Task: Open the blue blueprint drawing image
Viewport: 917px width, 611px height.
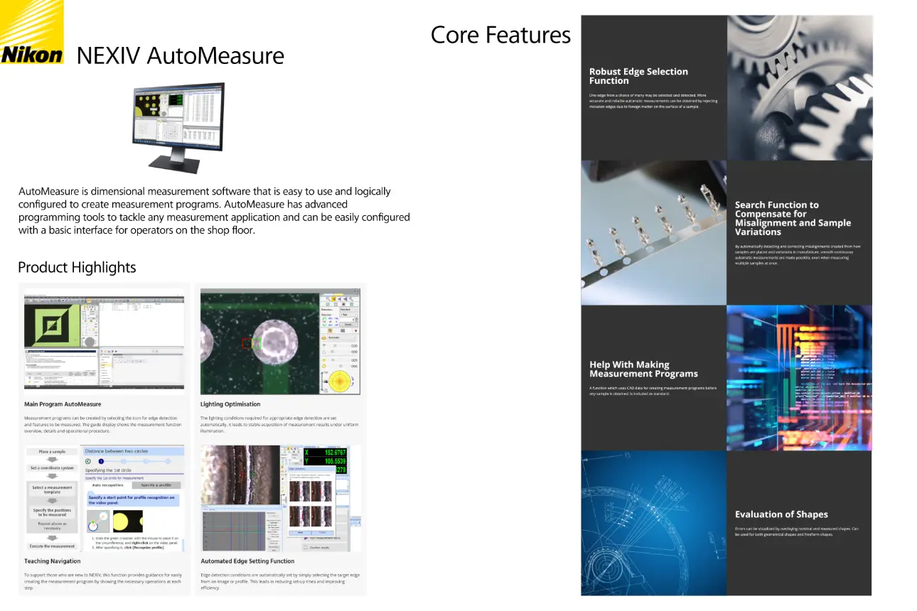Action: 653,523
